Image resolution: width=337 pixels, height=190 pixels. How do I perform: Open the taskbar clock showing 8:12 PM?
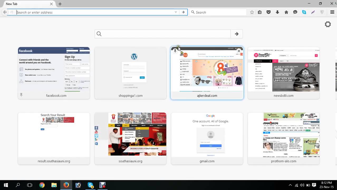326,185
